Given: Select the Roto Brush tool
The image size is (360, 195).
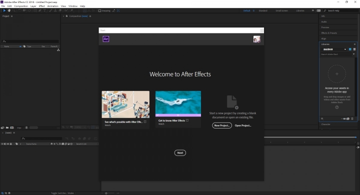Looking at the screenshot, I should pos(66,10).
